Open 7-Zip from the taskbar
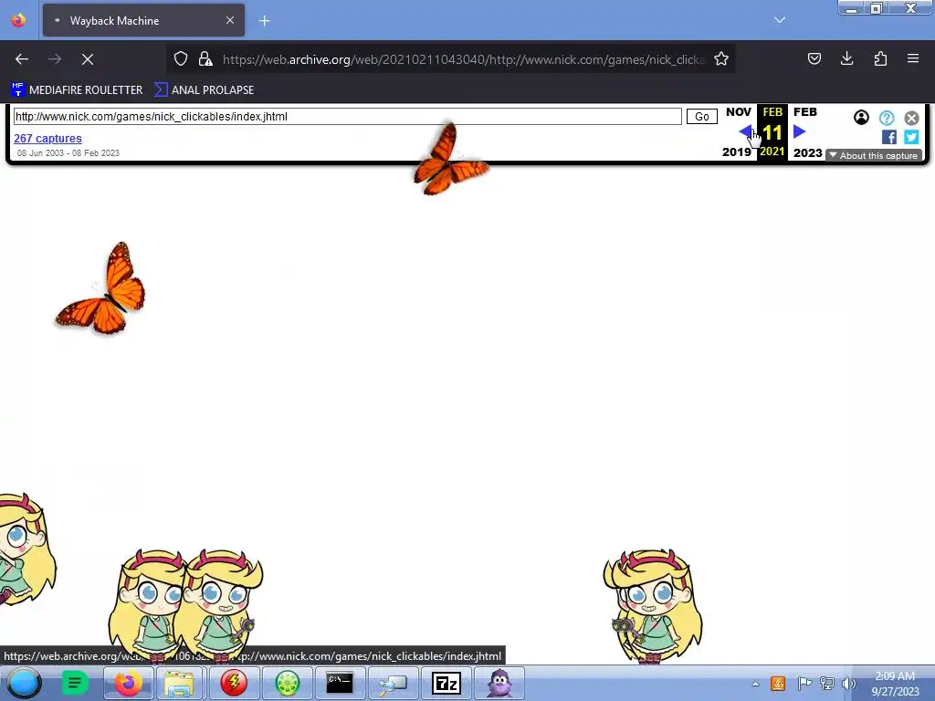 click(446, 683)
